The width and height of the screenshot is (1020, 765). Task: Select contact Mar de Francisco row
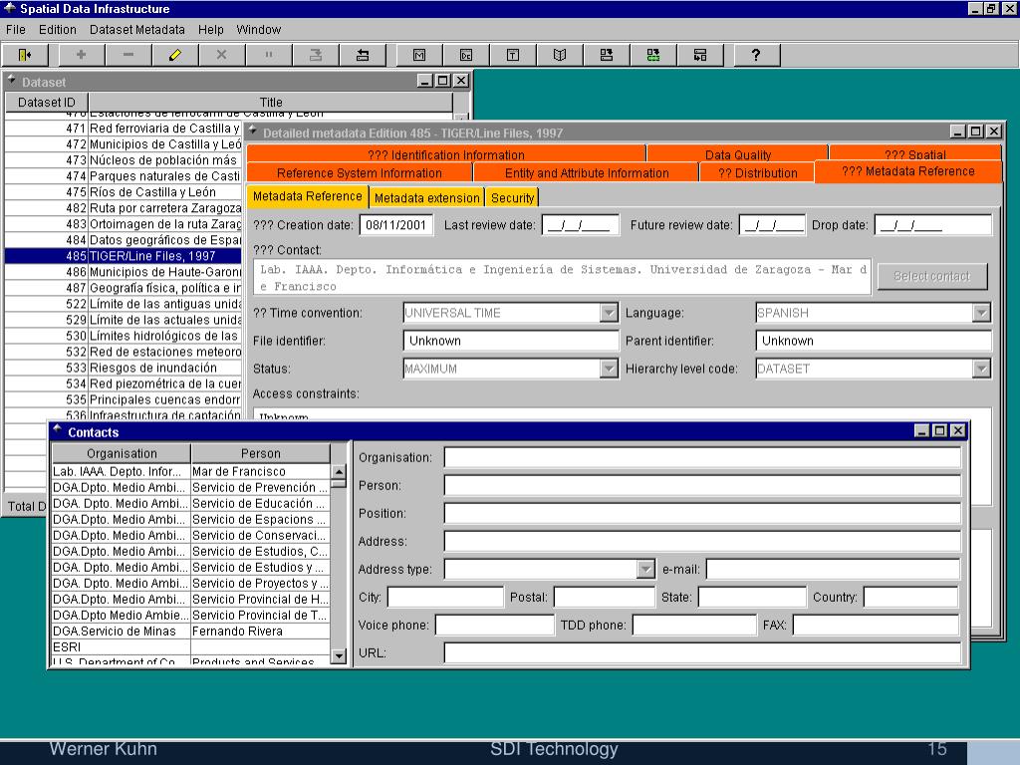[x=190, y=471]
